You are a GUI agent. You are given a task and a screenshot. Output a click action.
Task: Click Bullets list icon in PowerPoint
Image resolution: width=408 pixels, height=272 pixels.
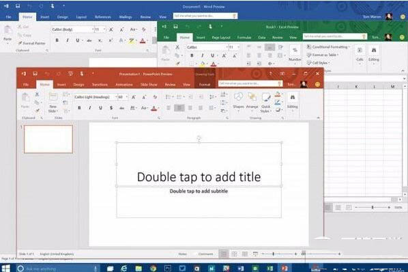(169, 97)
